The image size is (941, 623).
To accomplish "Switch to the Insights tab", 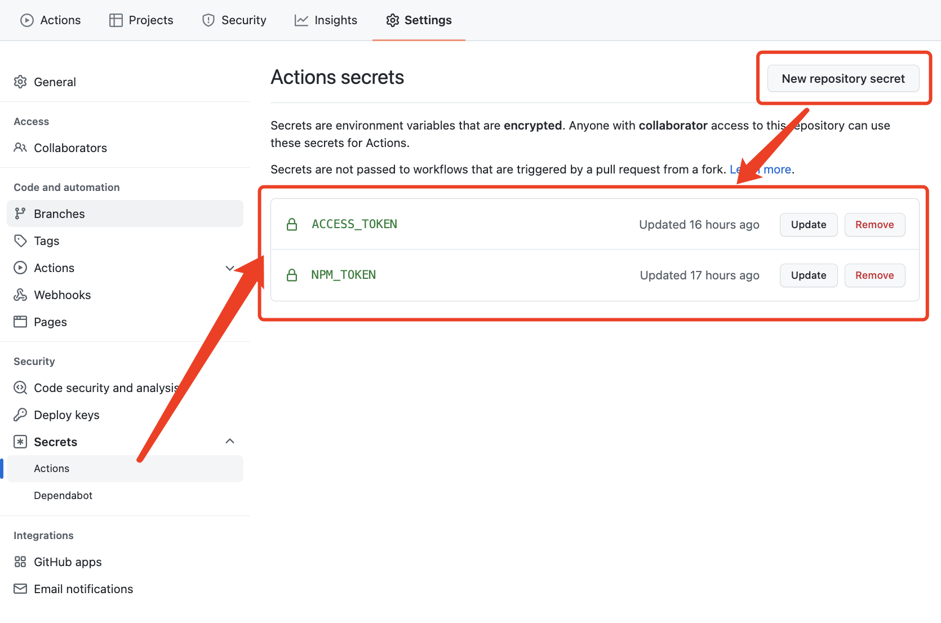I will [326, 20].
